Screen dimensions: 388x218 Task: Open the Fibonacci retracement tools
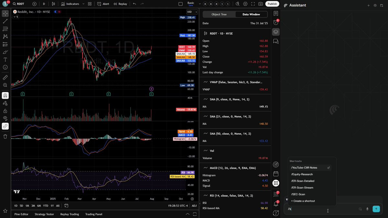(5, 29)
